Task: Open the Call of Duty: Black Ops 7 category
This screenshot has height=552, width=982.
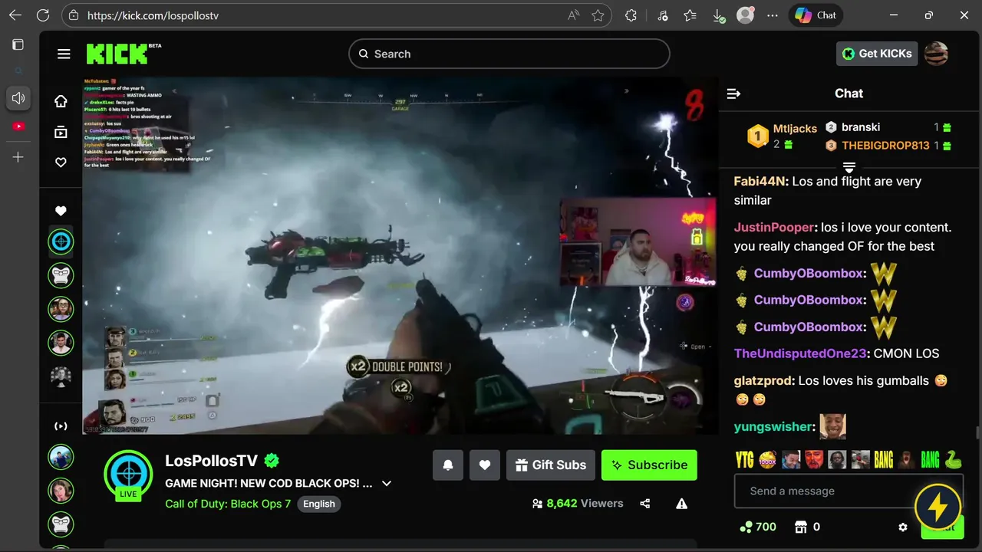Action: click(228, 504)
